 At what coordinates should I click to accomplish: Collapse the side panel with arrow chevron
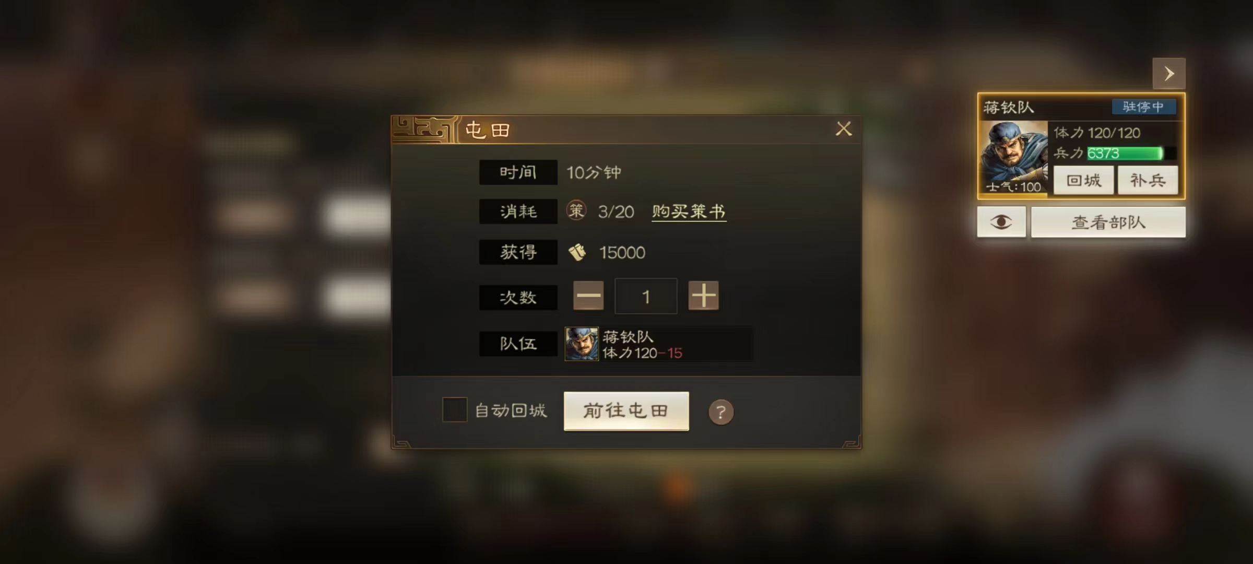1169,74
